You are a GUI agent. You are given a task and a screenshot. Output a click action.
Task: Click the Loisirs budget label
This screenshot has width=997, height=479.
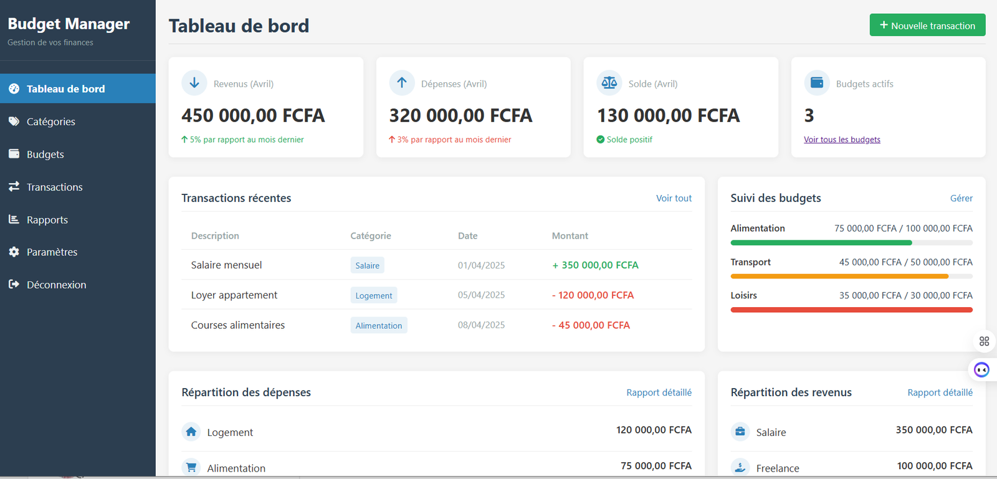[743, 295]
